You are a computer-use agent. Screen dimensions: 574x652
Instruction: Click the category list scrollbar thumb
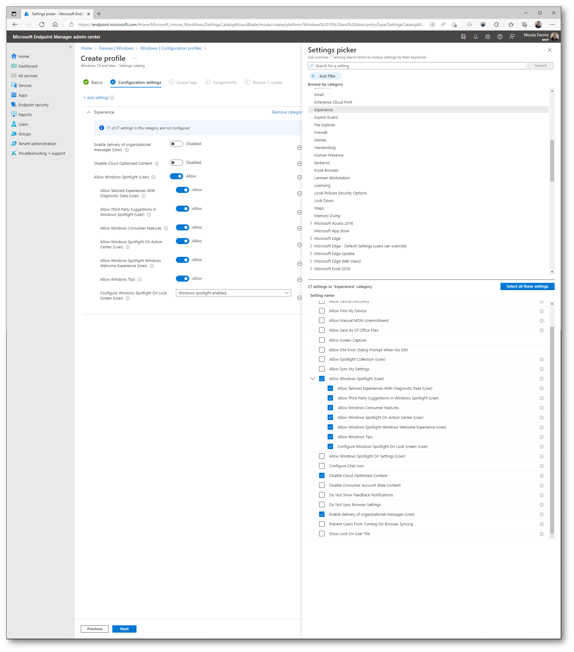pyautogui.click(x=552, y=161)
